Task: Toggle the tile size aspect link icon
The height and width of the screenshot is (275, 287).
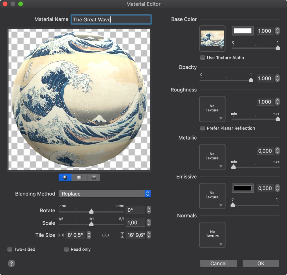Action: (105, 235)
